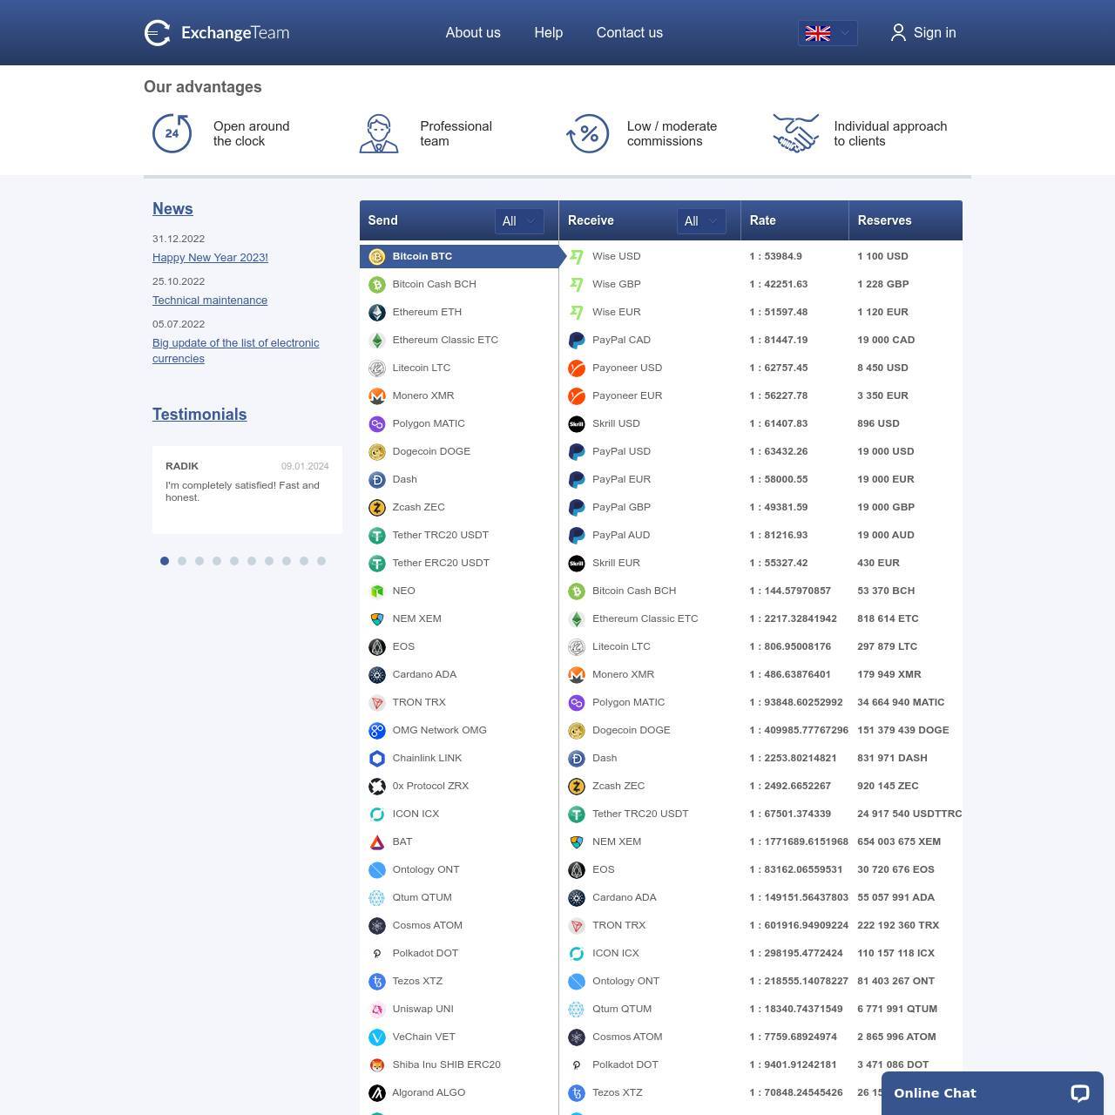
Task: Go to Contact us page
Action: [630, 33]
